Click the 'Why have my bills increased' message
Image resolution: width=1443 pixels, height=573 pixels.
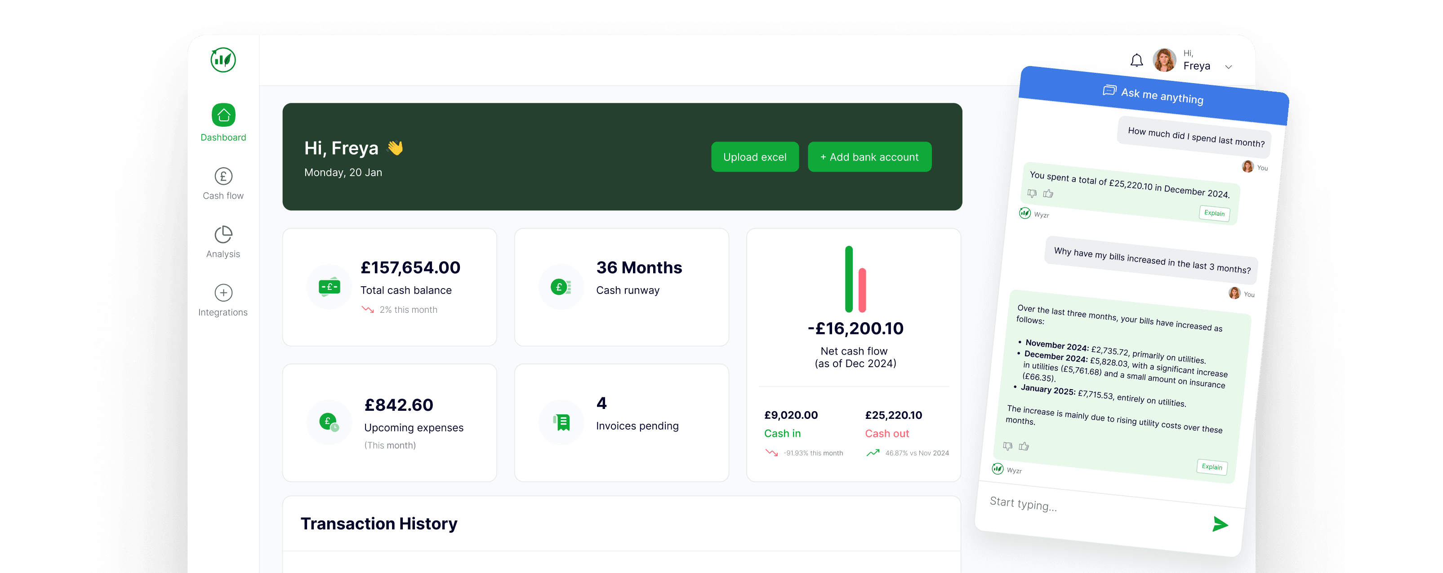click(x=1152, y=260)
